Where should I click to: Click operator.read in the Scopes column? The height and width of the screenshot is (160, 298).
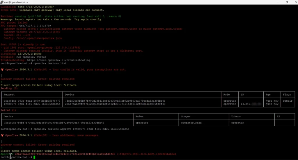tap(191, 123)
